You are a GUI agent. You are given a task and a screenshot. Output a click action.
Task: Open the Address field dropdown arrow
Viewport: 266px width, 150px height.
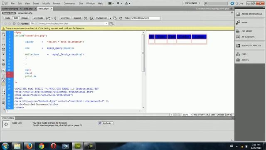(x=106, y=23)
